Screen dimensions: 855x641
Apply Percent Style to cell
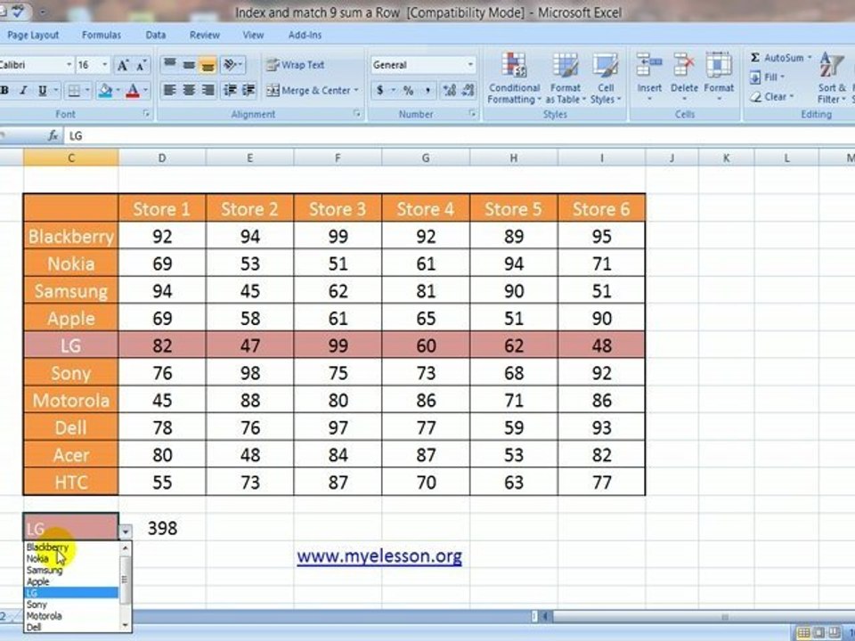tap(408, 91)
